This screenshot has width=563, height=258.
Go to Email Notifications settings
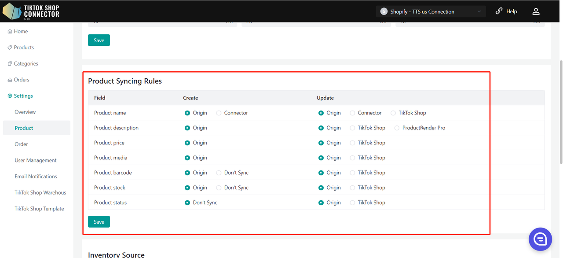tap(36, 177)
